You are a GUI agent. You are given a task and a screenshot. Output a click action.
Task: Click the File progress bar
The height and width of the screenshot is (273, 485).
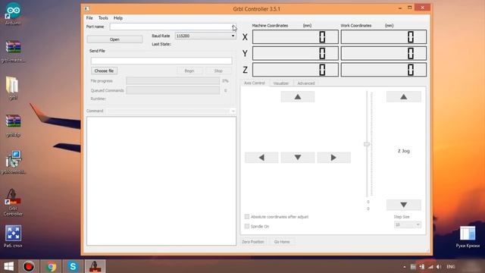173,81
